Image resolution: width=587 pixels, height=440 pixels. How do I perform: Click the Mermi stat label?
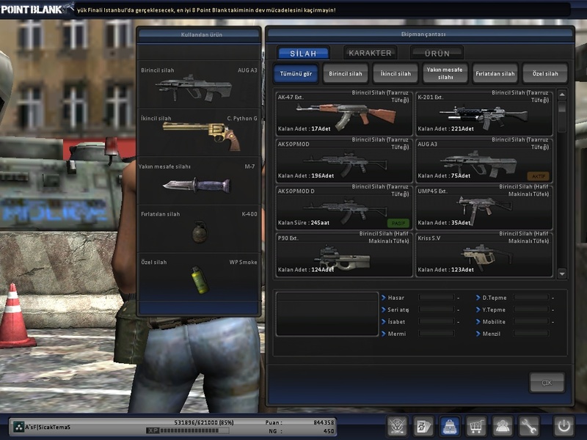tap(397, 334)
